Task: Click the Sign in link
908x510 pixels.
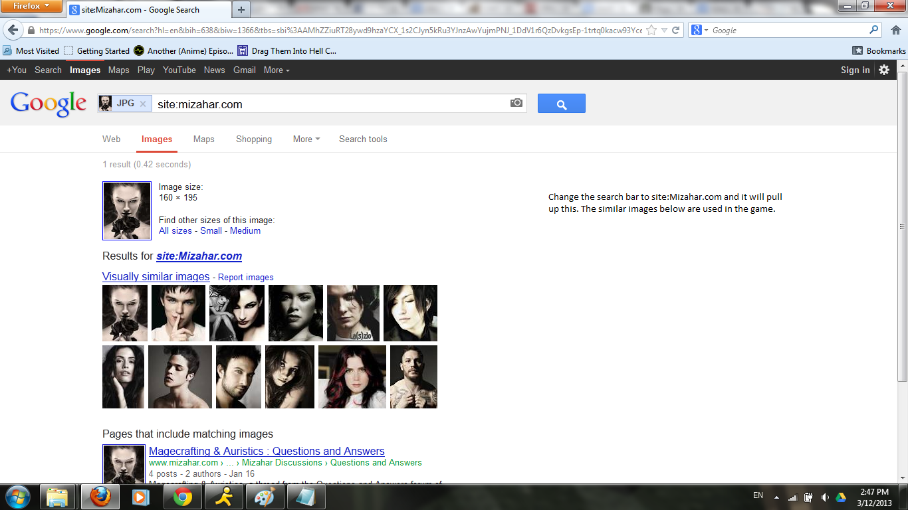Action: (855, 70)
